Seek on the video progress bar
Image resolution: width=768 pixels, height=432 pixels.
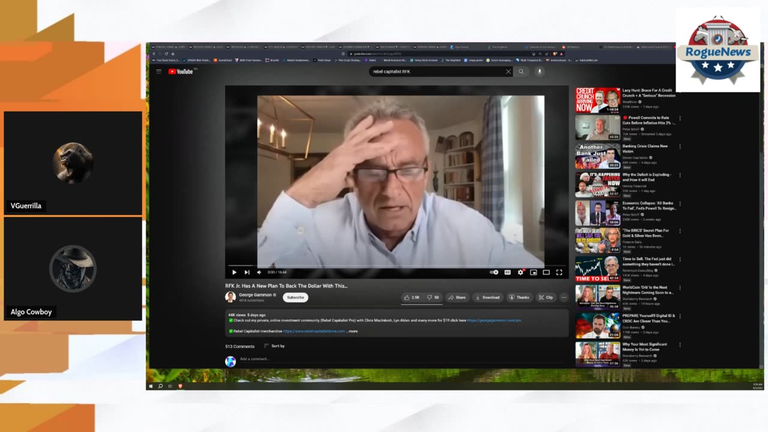tap(397, 266)
